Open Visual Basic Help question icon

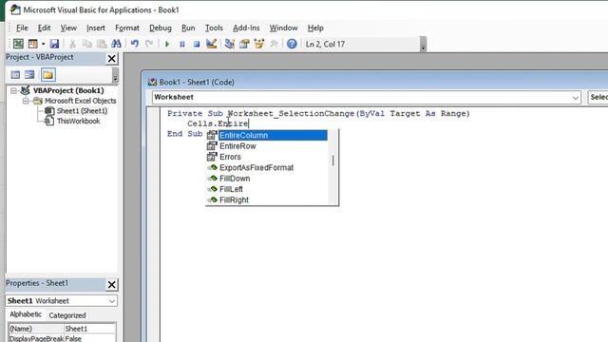pos(292,44)
